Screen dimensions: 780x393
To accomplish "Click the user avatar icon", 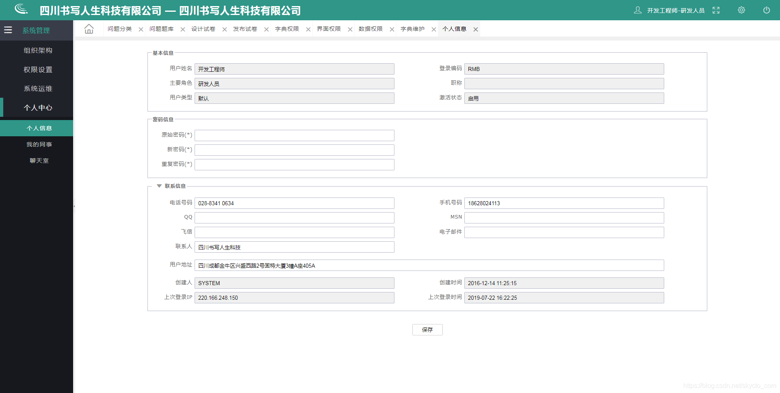I will pos(638,10).
